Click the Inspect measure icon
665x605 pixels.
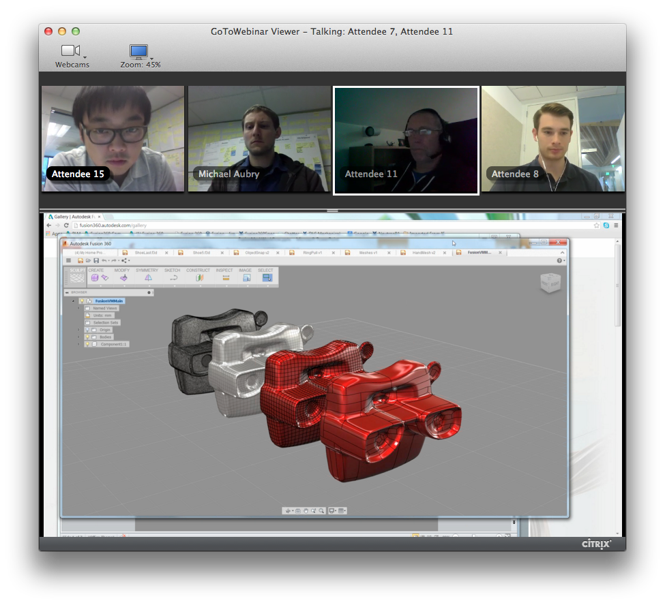[x=226, y=278]
